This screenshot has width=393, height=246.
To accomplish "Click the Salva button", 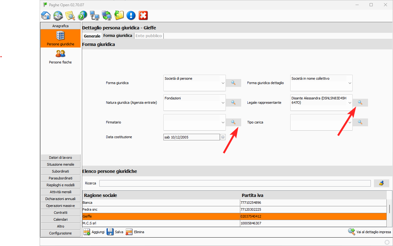I will [x=115, y=232].
